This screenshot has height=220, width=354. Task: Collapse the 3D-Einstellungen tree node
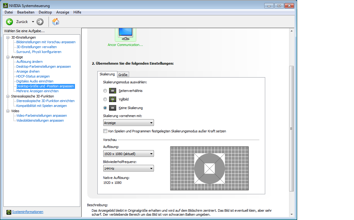point(8,37)
